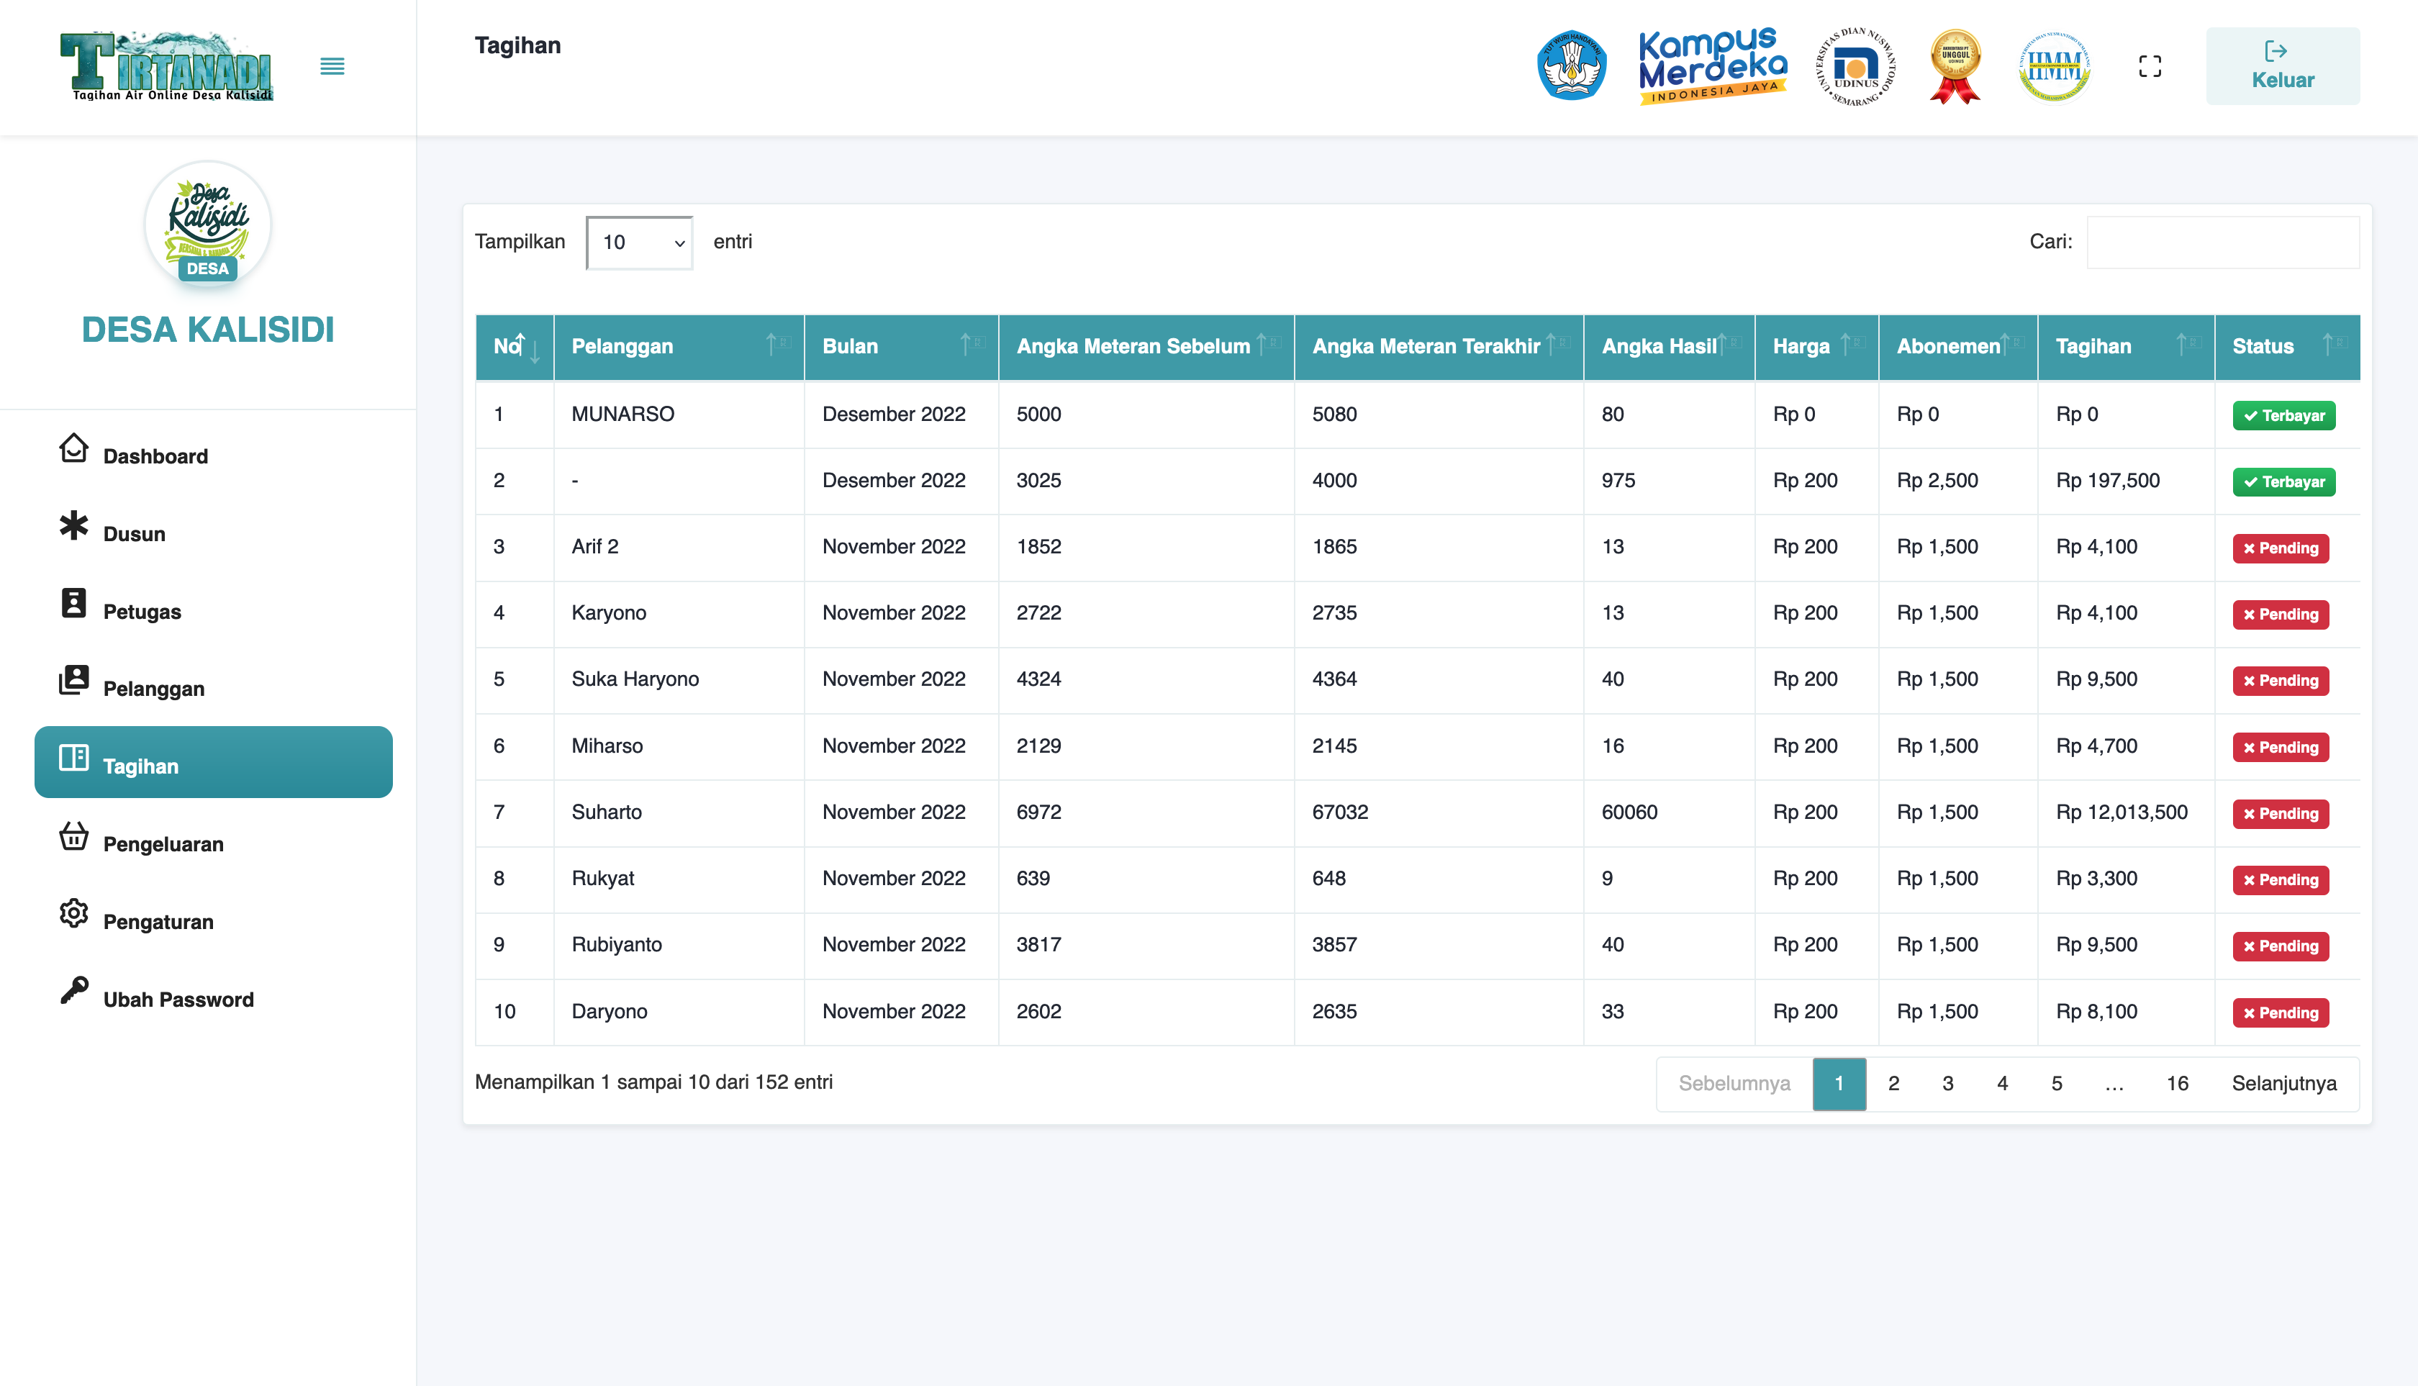The image size is (2418, 1386).
Task: Click Pending badge for Rukyat
Action: coord(2280,879)
